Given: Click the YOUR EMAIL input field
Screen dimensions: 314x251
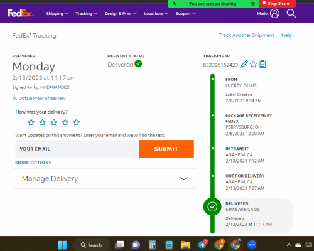Looking at the screenshot, I should pos(77,149).
